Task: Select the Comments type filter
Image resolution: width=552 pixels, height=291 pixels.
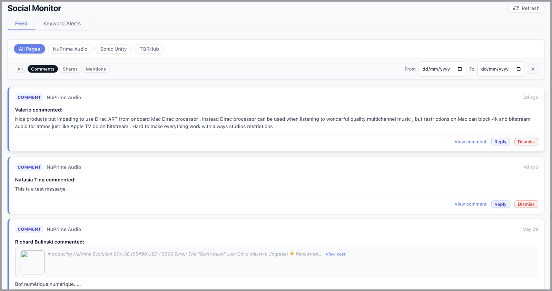Action: 43,69
